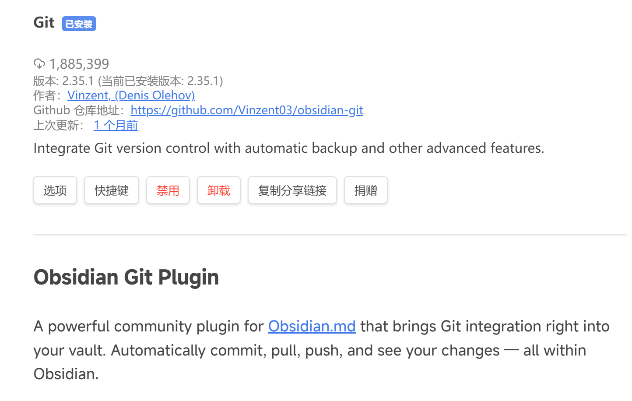Open plugin 快捷键 (Hotkeys) settings
This screenshot has height=401, width=632.
pos(112,190)
